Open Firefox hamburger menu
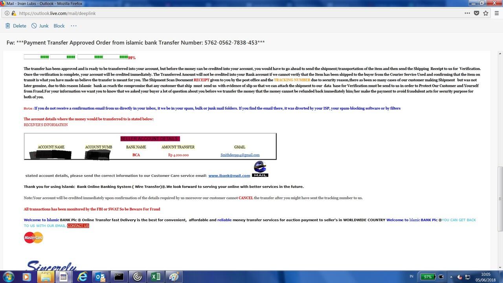 click(x=497, y=13)
